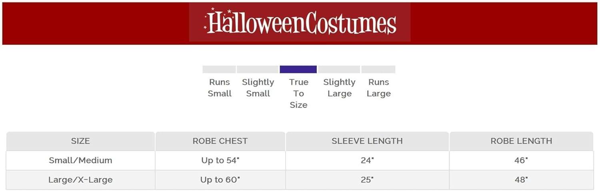Click the ROBE LENGTH column header
Screen dimensions: 600x191
(x=521, y=141)
